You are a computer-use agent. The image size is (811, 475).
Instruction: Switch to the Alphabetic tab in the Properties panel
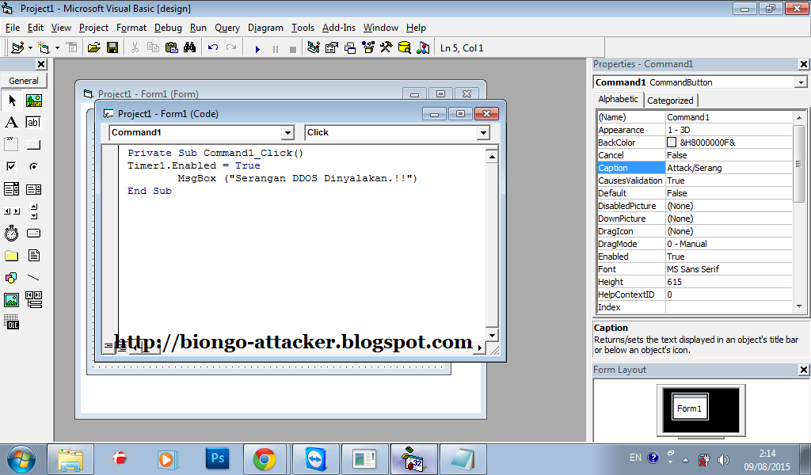[618, 99]
